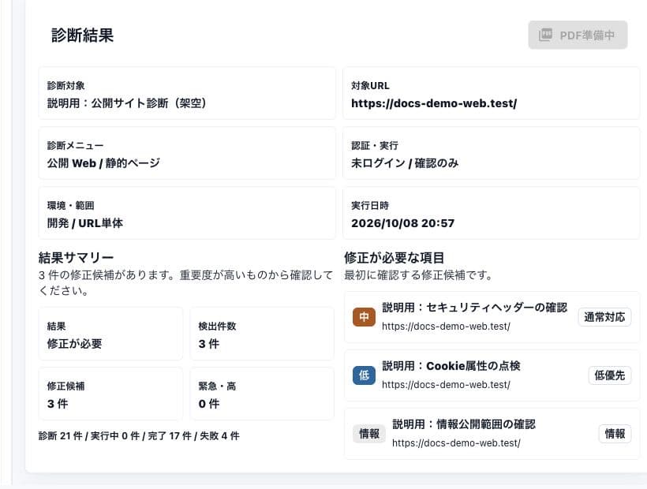Click the 最初に確認する修正候補です description
This screenshot has height=489, width=647.
418,275
